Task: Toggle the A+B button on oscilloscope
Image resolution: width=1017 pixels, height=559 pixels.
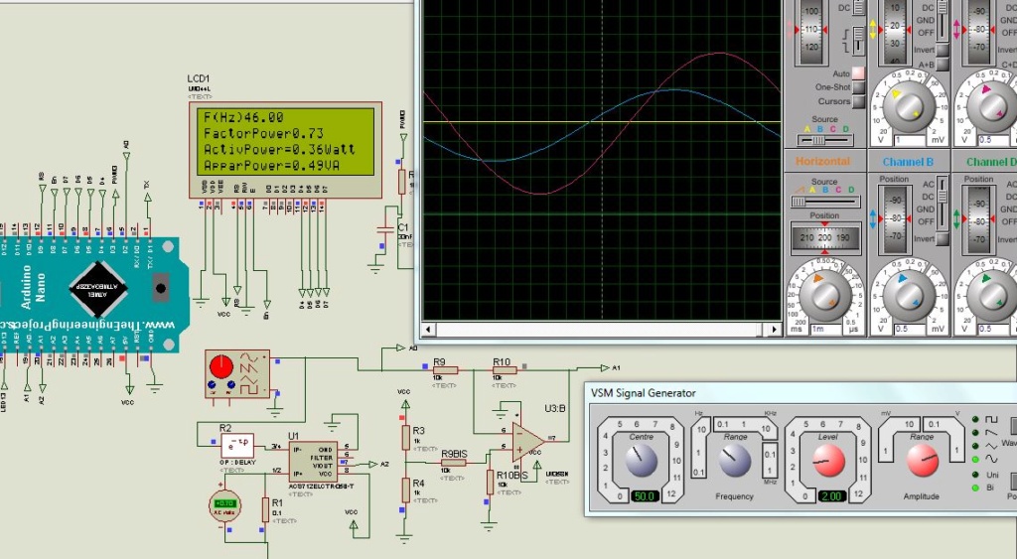Action: point(943,65)
